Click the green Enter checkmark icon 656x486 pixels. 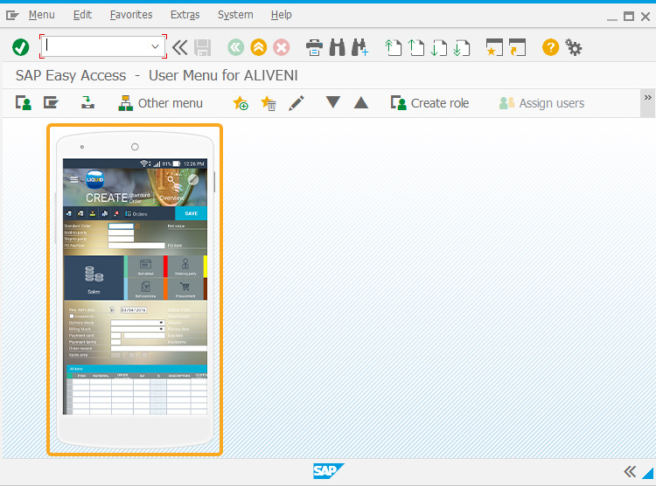click(x=20, y=47)
